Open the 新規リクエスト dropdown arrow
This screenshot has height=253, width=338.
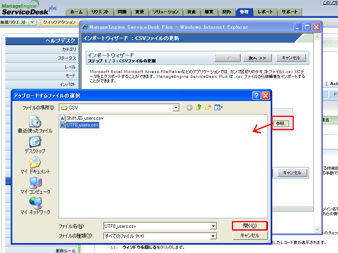pyautogui.click(x=32, y=22)
